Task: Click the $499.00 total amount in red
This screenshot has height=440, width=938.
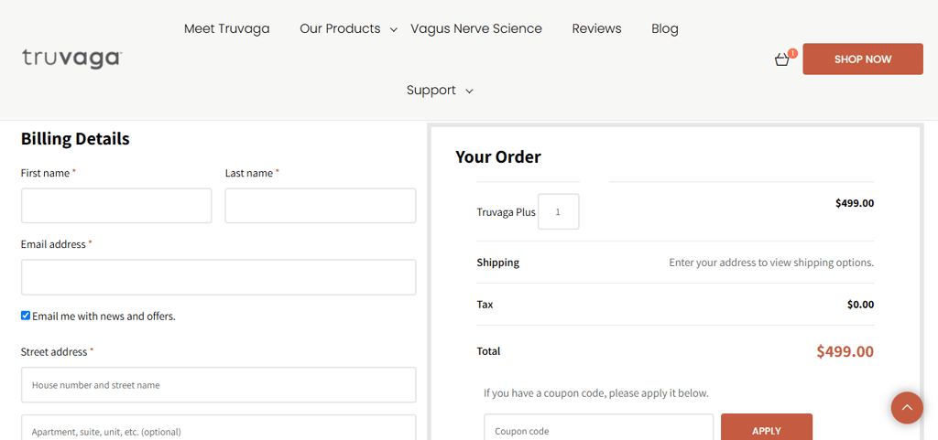Action: pos(845,351)
